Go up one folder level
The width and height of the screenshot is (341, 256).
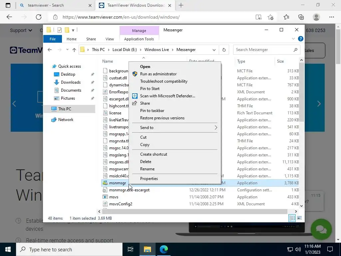[x=74, y=50]
